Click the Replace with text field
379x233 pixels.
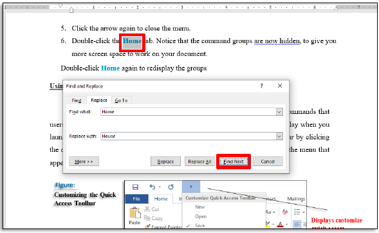(x=189, y=136)
